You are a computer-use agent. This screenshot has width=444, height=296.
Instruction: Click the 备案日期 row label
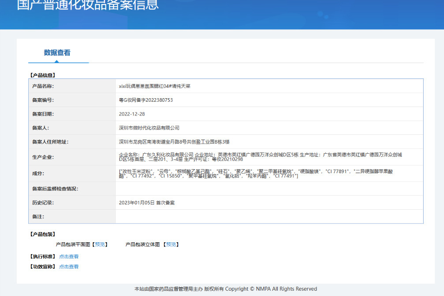coord(43,114)
